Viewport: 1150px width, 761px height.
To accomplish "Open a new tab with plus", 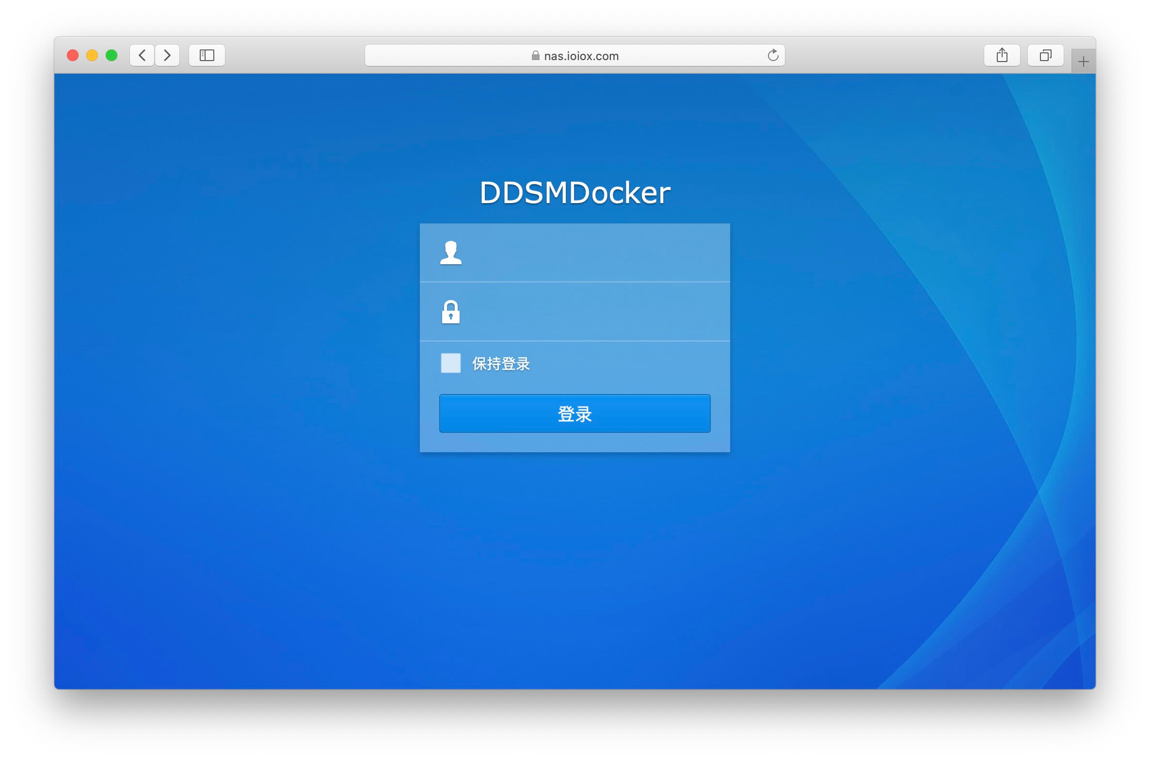I will click(x=1083, y=62).
